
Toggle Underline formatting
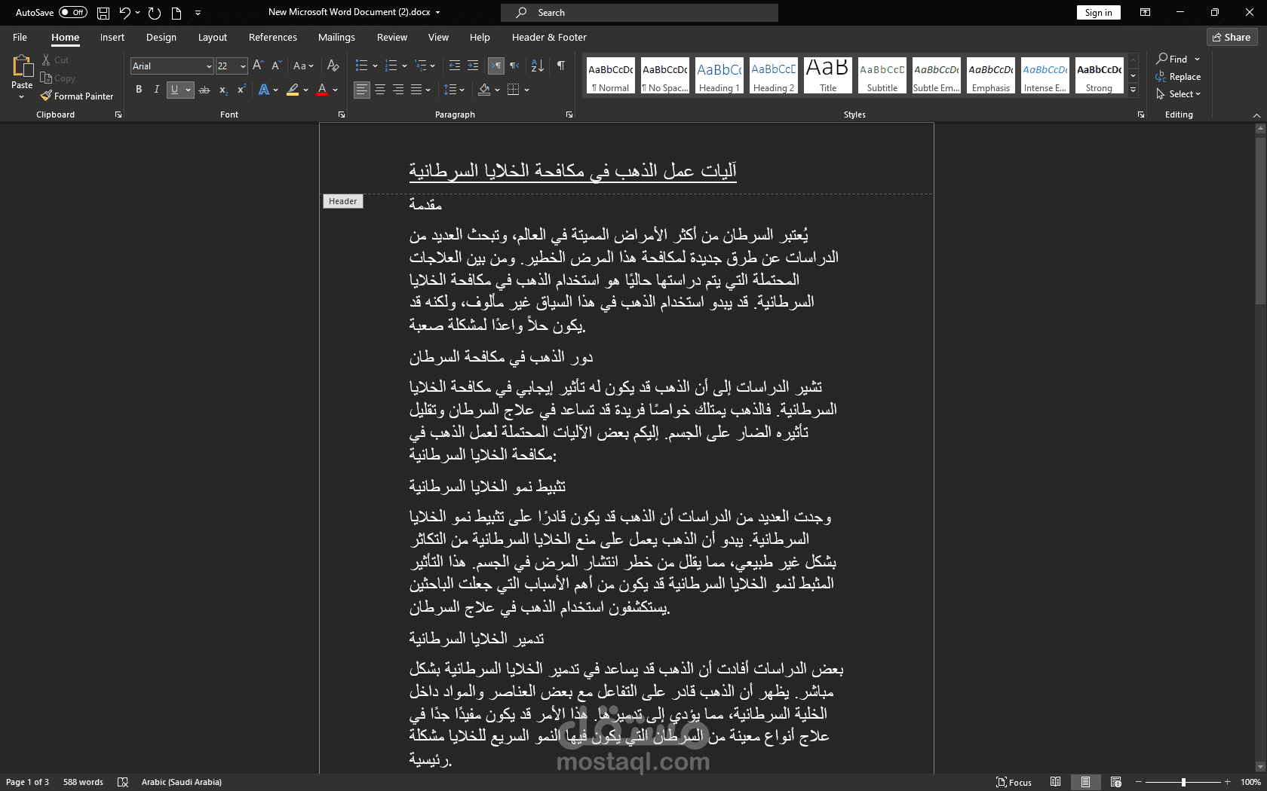pyautogui.click(x=174, y=90)
